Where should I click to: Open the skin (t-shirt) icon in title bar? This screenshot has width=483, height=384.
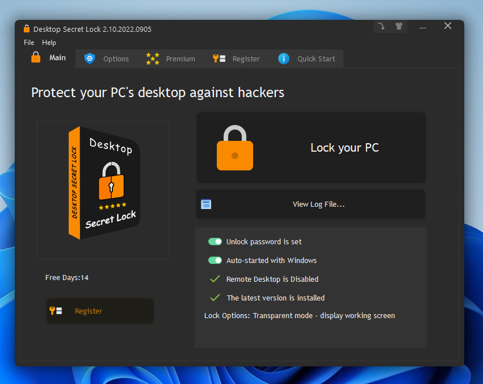[x=399, y=27]
